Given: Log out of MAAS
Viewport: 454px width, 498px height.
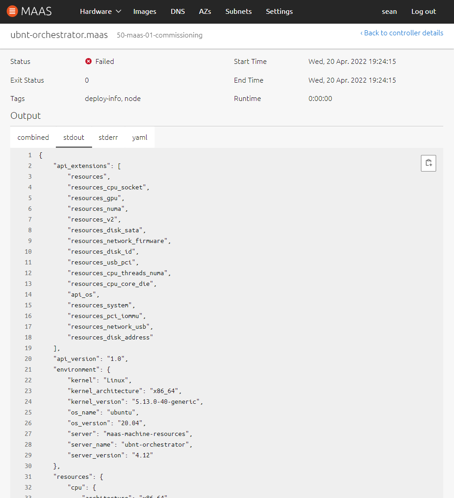Looking at the screenshot, I should (x=423, y=12).
